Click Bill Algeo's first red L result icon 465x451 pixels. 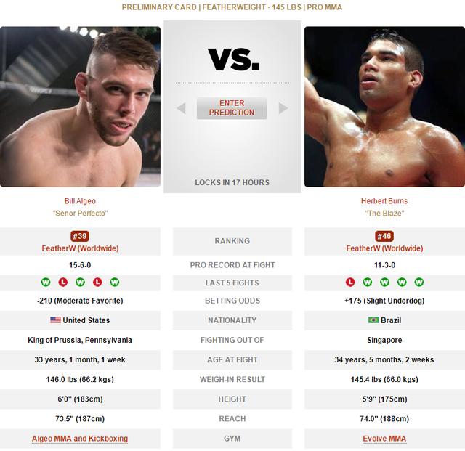point(63,282)
